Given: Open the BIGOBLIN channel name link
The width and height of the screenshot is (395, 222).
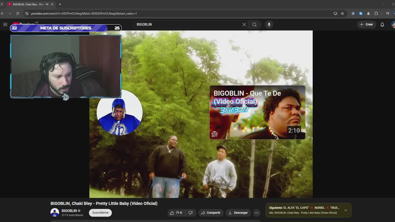Looking at the screenshot, I should click(69, 211).
